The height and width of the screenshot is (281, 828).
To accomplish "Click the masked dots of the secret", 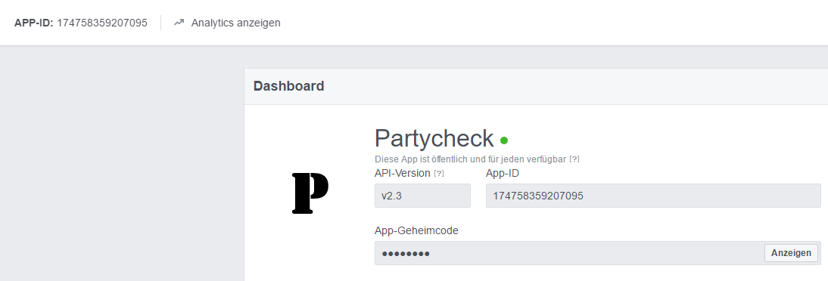I will (x=406, y=254).
